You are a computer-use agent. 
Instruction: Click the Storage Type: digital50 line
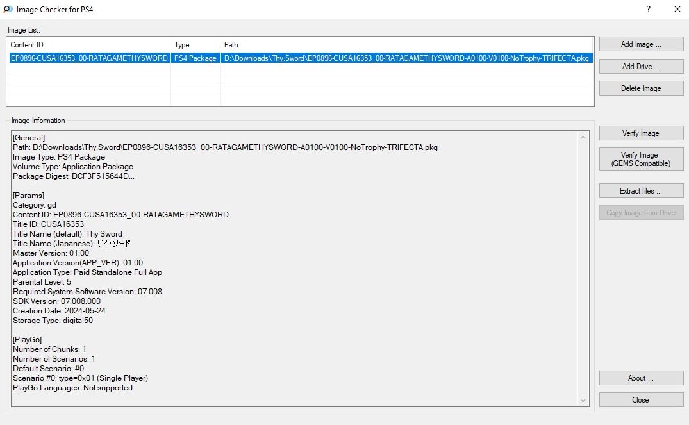[53, 321]
